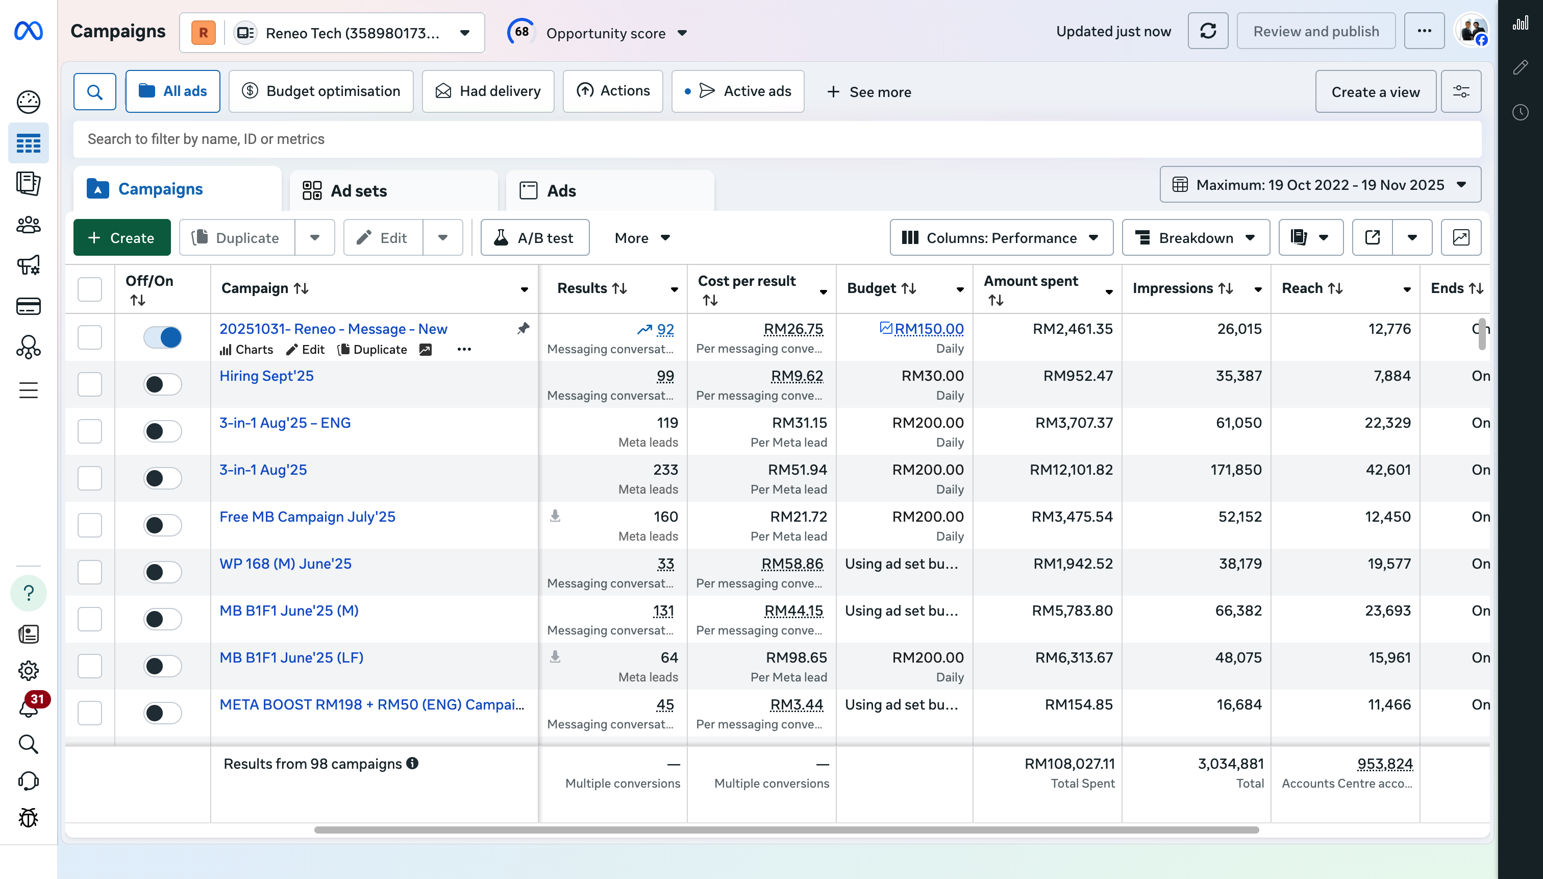Click the green Create button
Screen dimensions: 1543x879
point(122,237)
